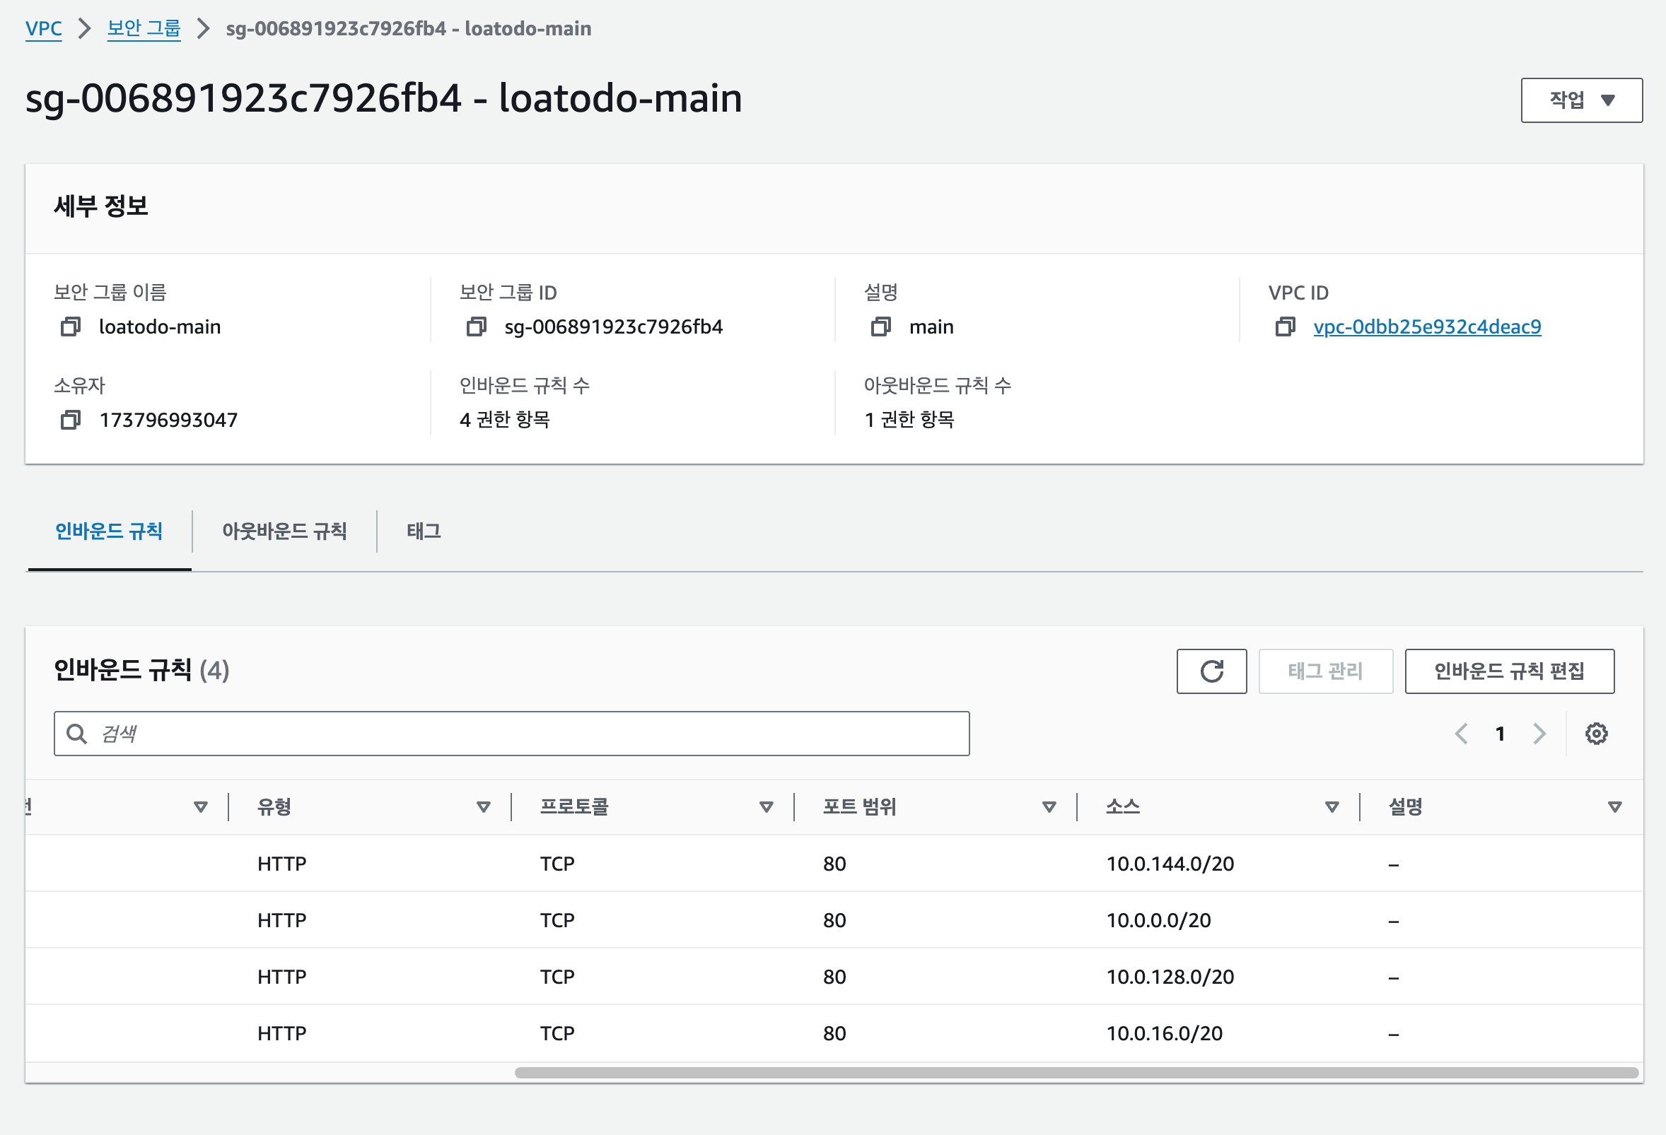Screen dimensions: 1666x1135
Task: Click the horizontal scrollbar under rules table
Action: point(1076,1073)
